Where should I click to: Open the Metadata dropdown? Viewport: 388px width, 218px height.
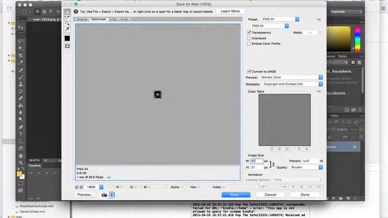click(x=292, y=84)
